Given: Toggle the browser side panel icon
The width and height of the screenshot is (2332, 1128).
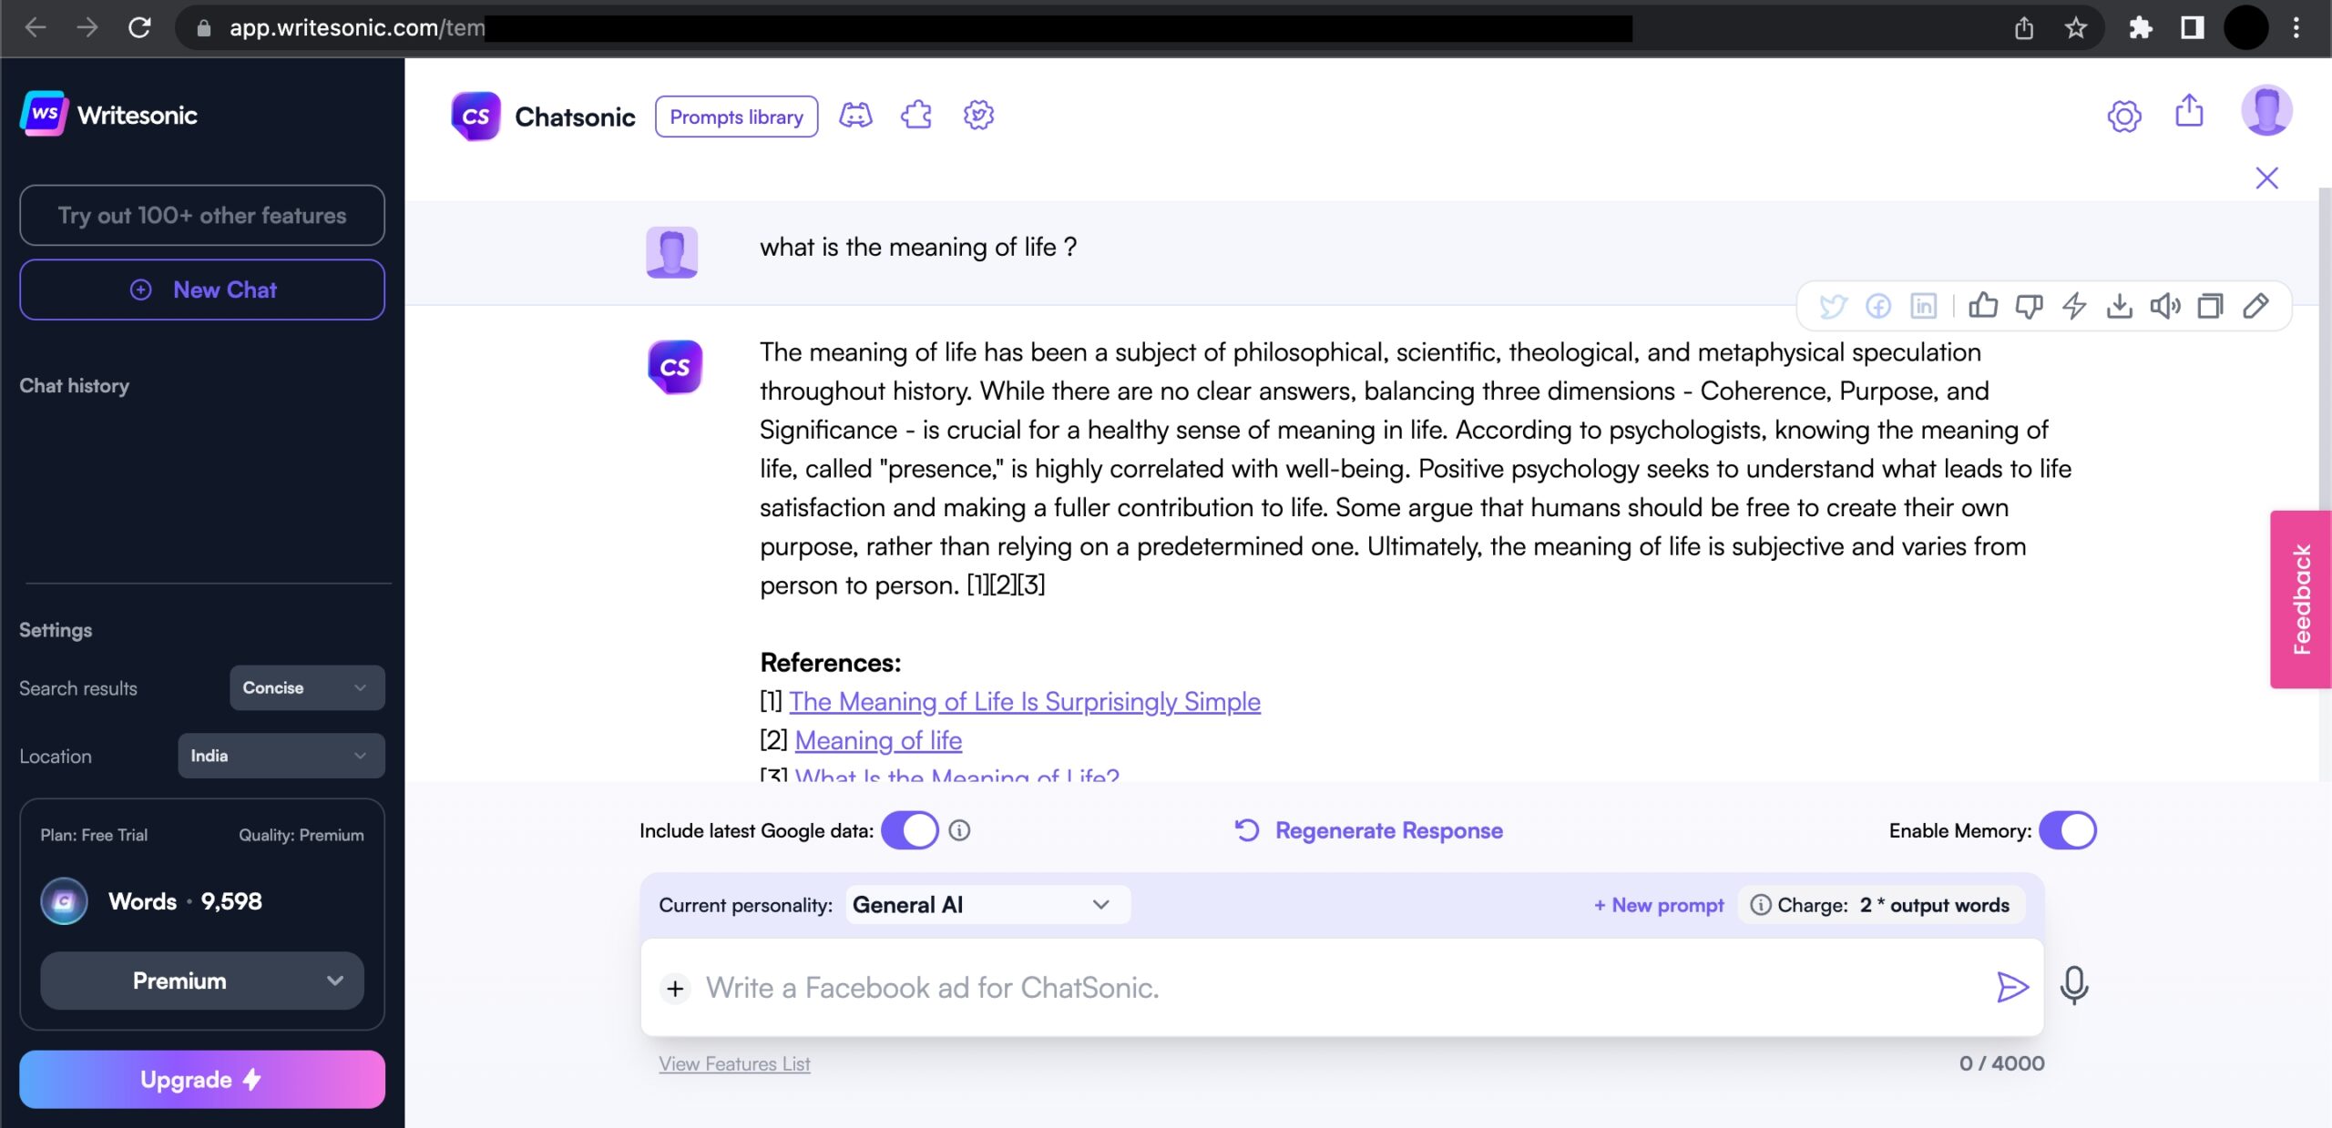Looking at the screenshot, I should [x=2192, y=28].
